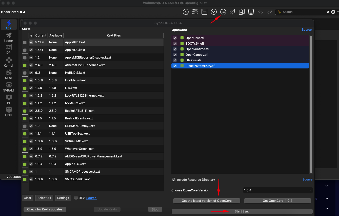Open the DP section in the sidebar
This screenshot has width=339, height=216.
[x=8, y=50]
